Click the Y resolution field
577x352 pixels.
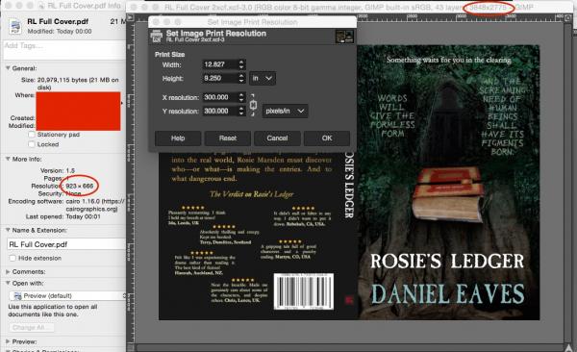(220, 111)
